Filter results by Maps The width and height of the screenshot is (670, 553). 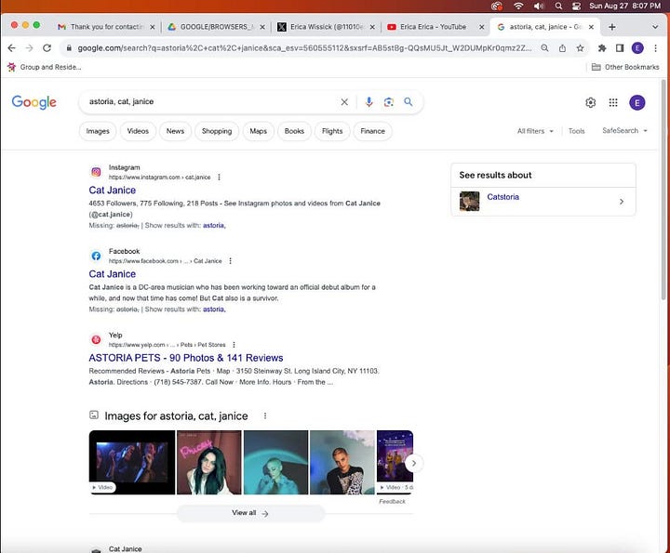pyautogui.click(x=258, y=131)
